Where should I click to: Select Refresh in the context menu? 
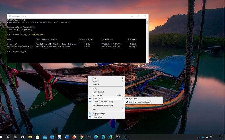pos(96,85)
